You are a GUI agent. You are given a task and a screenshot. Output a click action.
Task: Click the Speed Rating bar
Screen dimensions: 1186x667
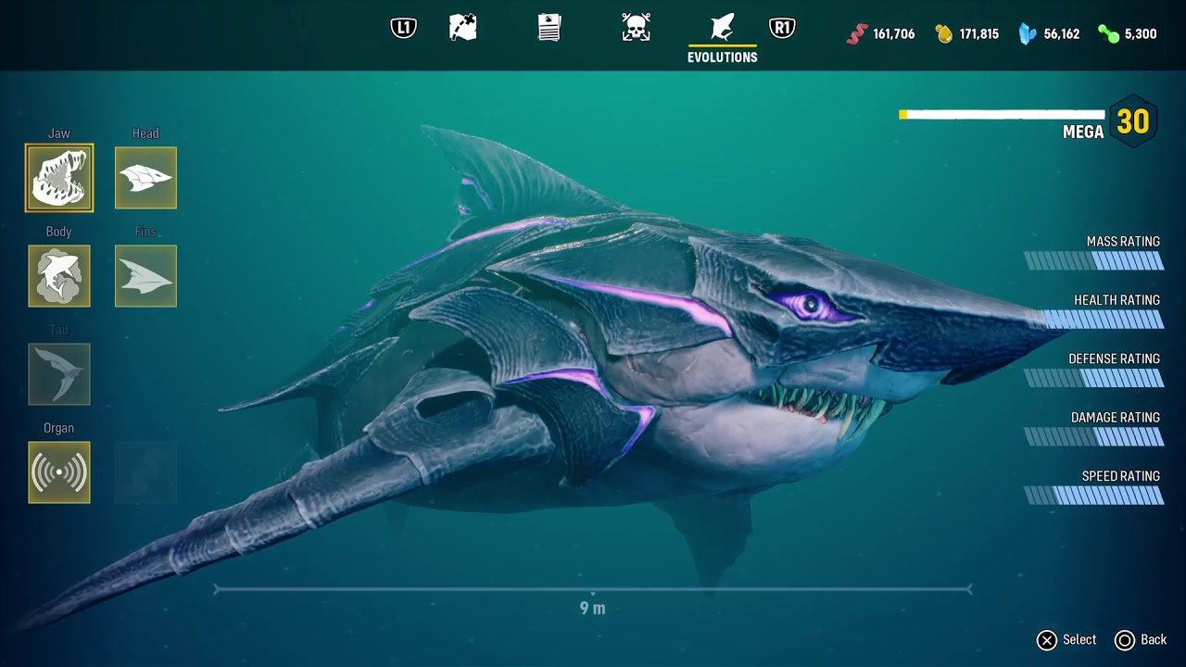coord(1094,496)
